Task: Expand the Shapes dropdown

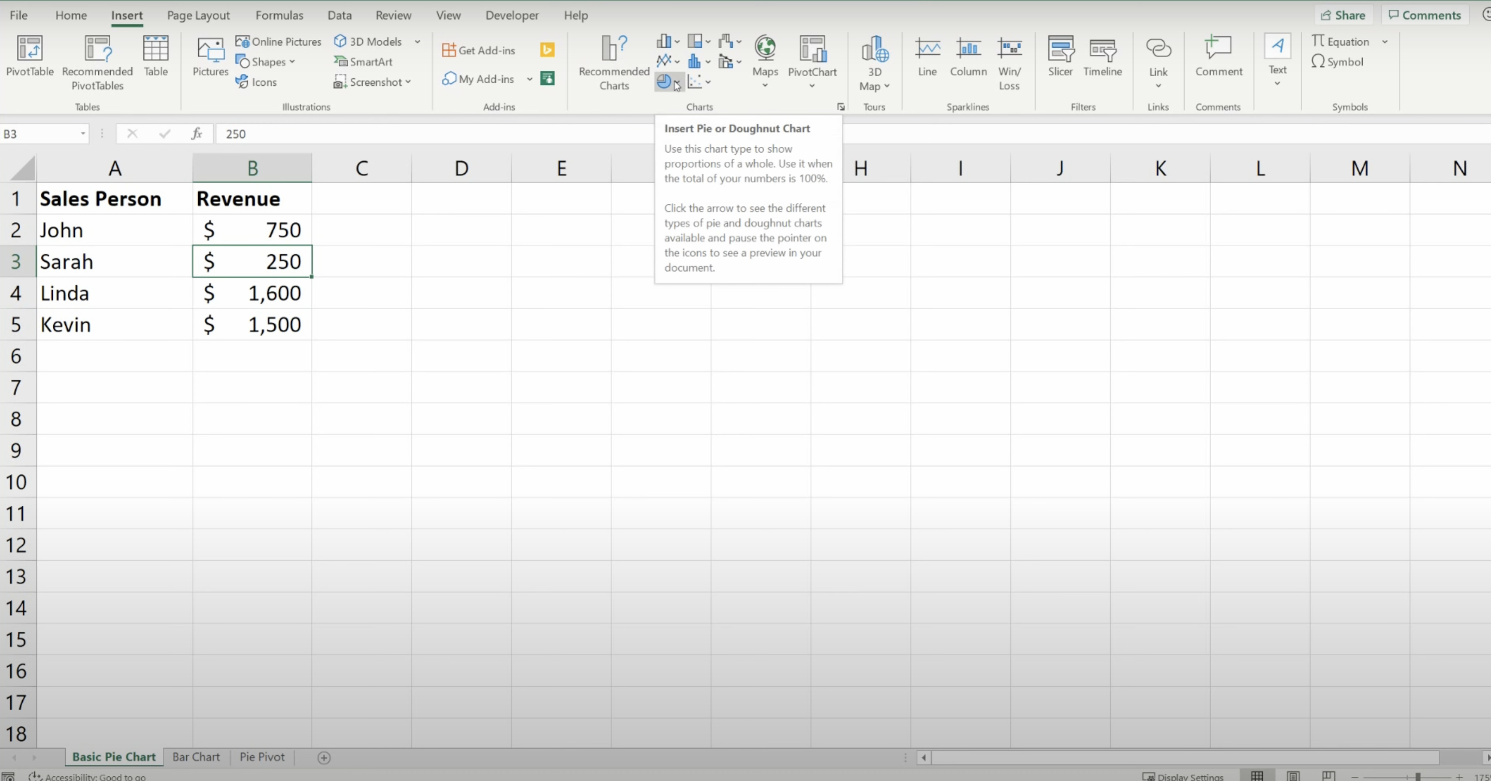Action: pyautogui.click(x=292, y=62)
